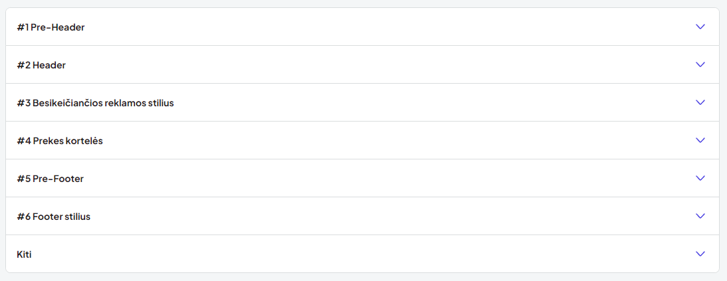Click the #5 Pre-Footer down arrow icon
Viewport: 727px width, 281px height.
700,178
